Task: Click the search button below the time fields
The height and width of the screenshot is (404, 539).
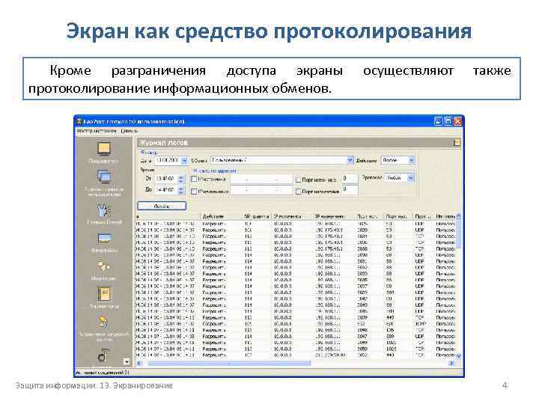Action: [x=162, y=206]
